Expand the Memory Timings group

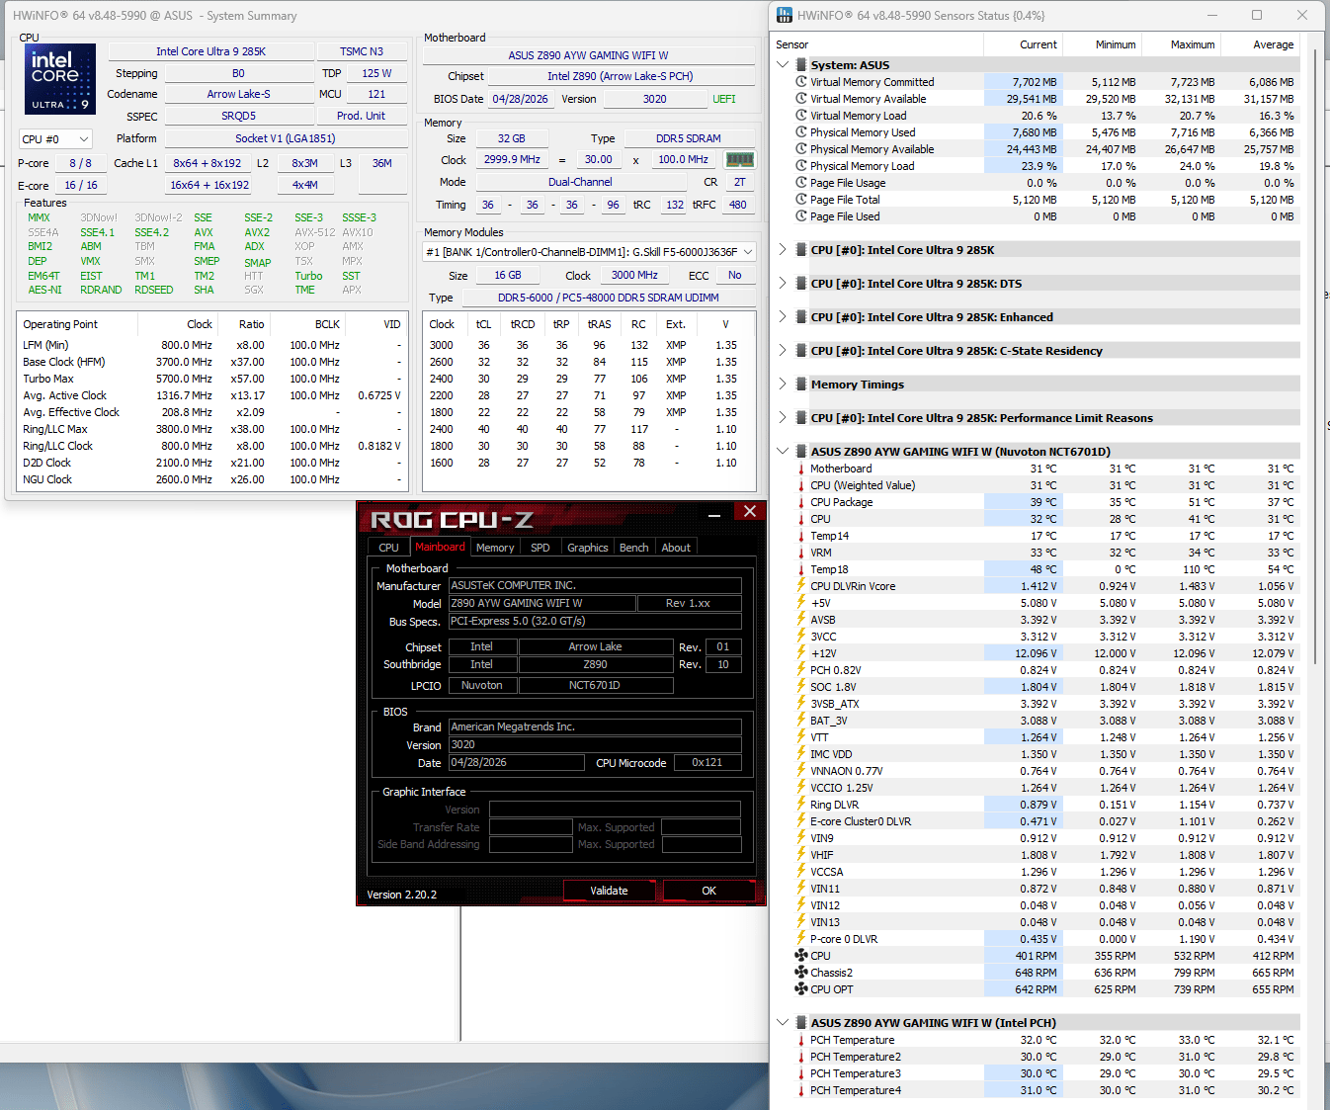[783, 384]
